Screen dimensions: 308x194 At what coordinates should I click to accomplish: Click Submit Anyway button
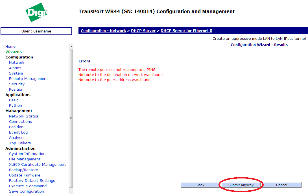241,185
